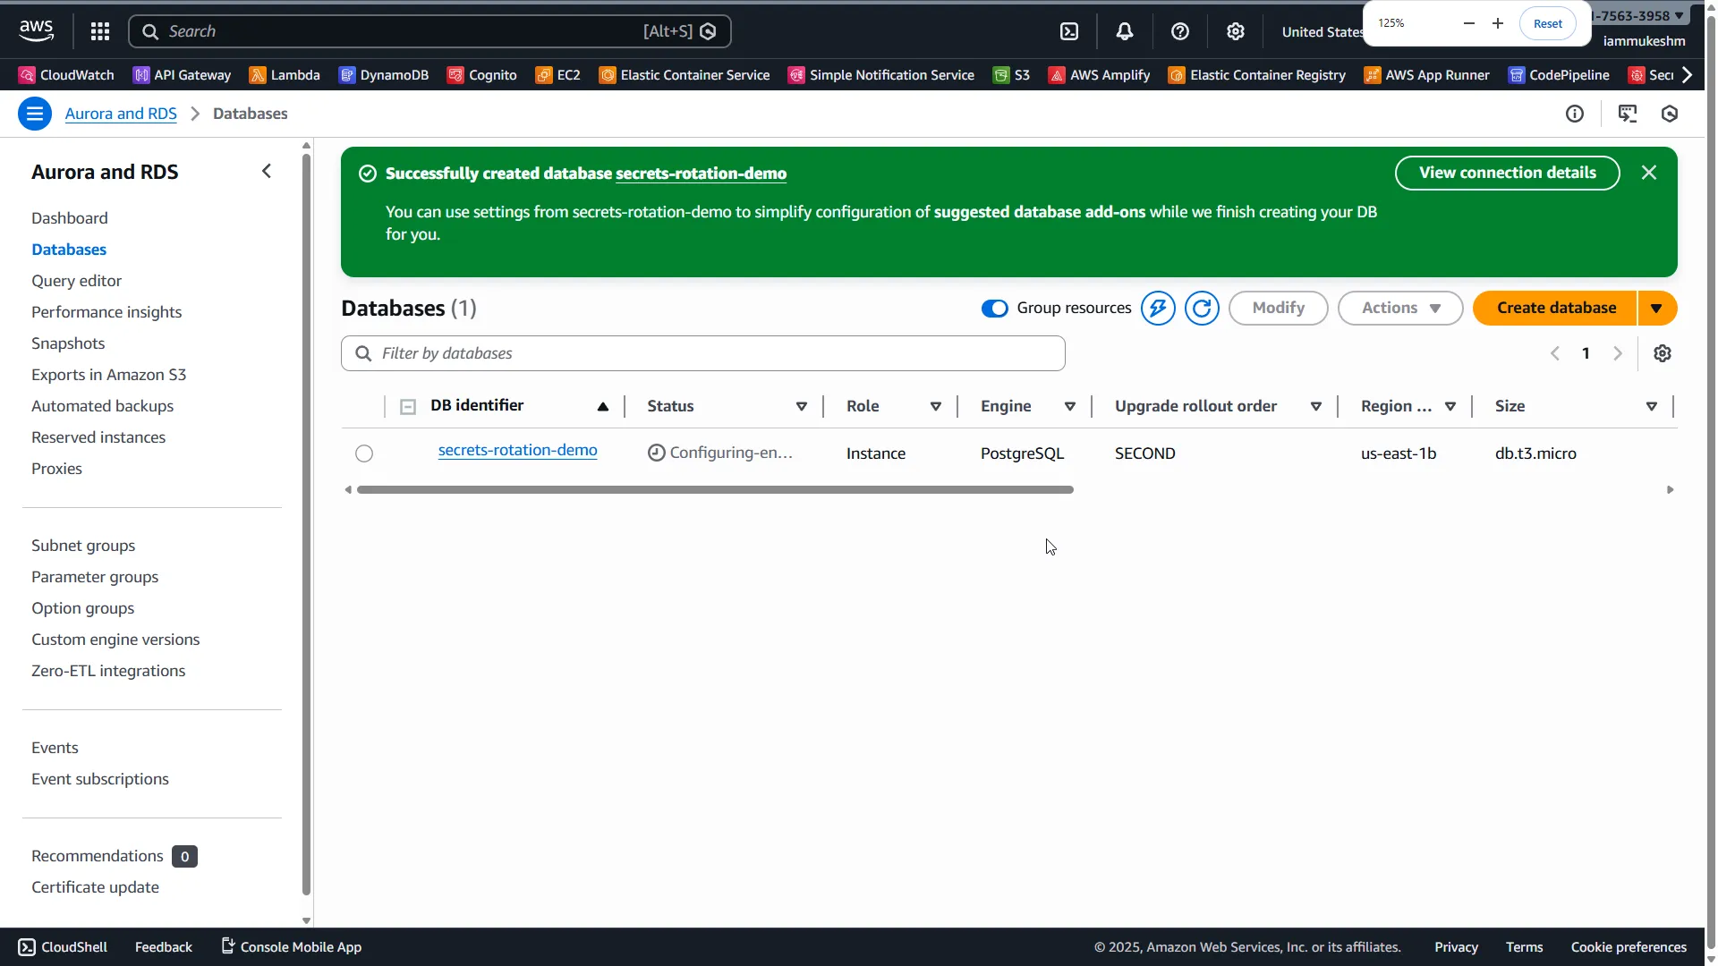1718x966 pixels.
Task: Open the AWS settings gear
Action: (1236, 31)
